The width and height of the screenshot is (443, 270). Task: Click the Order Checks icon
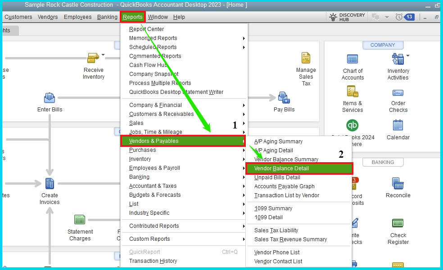[398, 93]
